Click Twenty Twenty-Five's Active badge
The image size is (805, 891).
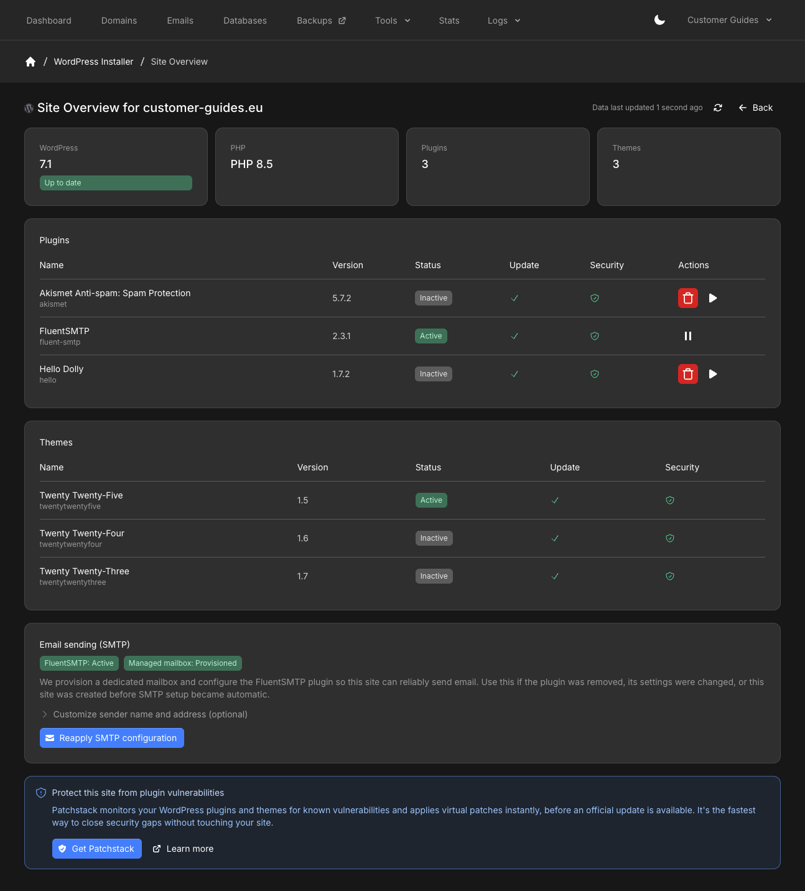tap(431, 500)
